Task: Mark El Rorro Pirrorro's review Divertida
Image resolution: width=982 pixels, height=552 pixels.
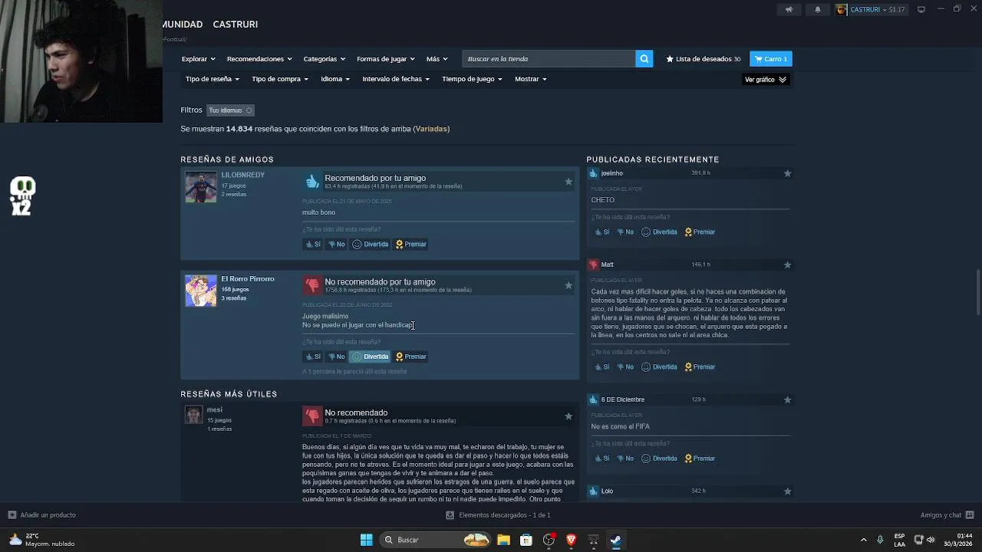Action: coord(370,356)
